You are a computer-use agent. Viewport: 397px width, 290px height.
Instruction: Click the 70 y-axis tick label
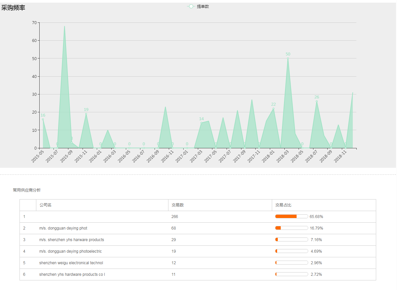pos(34,23)
